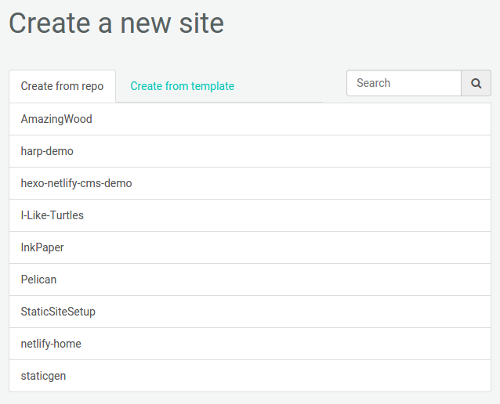Switch to the Create from template tab
The height and width of the screenshot is (404, 500).
coord(182,86)
